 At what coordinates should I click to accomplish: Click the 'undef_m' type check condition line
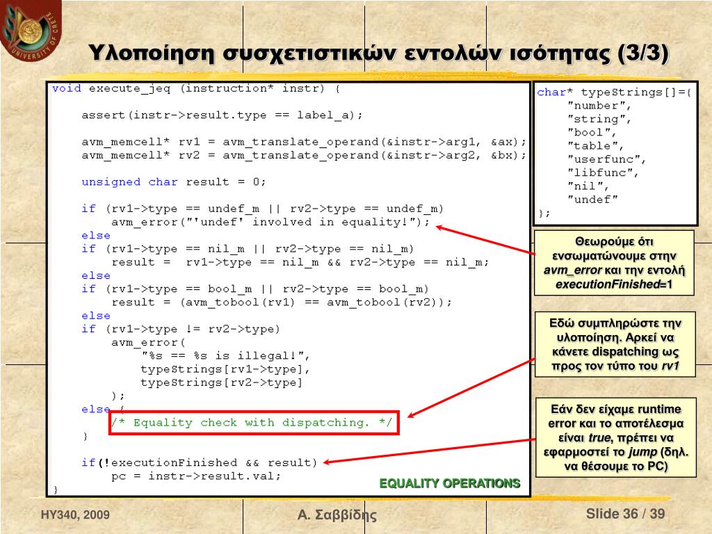tap(262, 209)
